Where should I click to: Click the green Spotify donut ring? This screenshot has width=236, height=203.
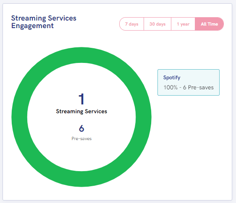coord(81,55)
